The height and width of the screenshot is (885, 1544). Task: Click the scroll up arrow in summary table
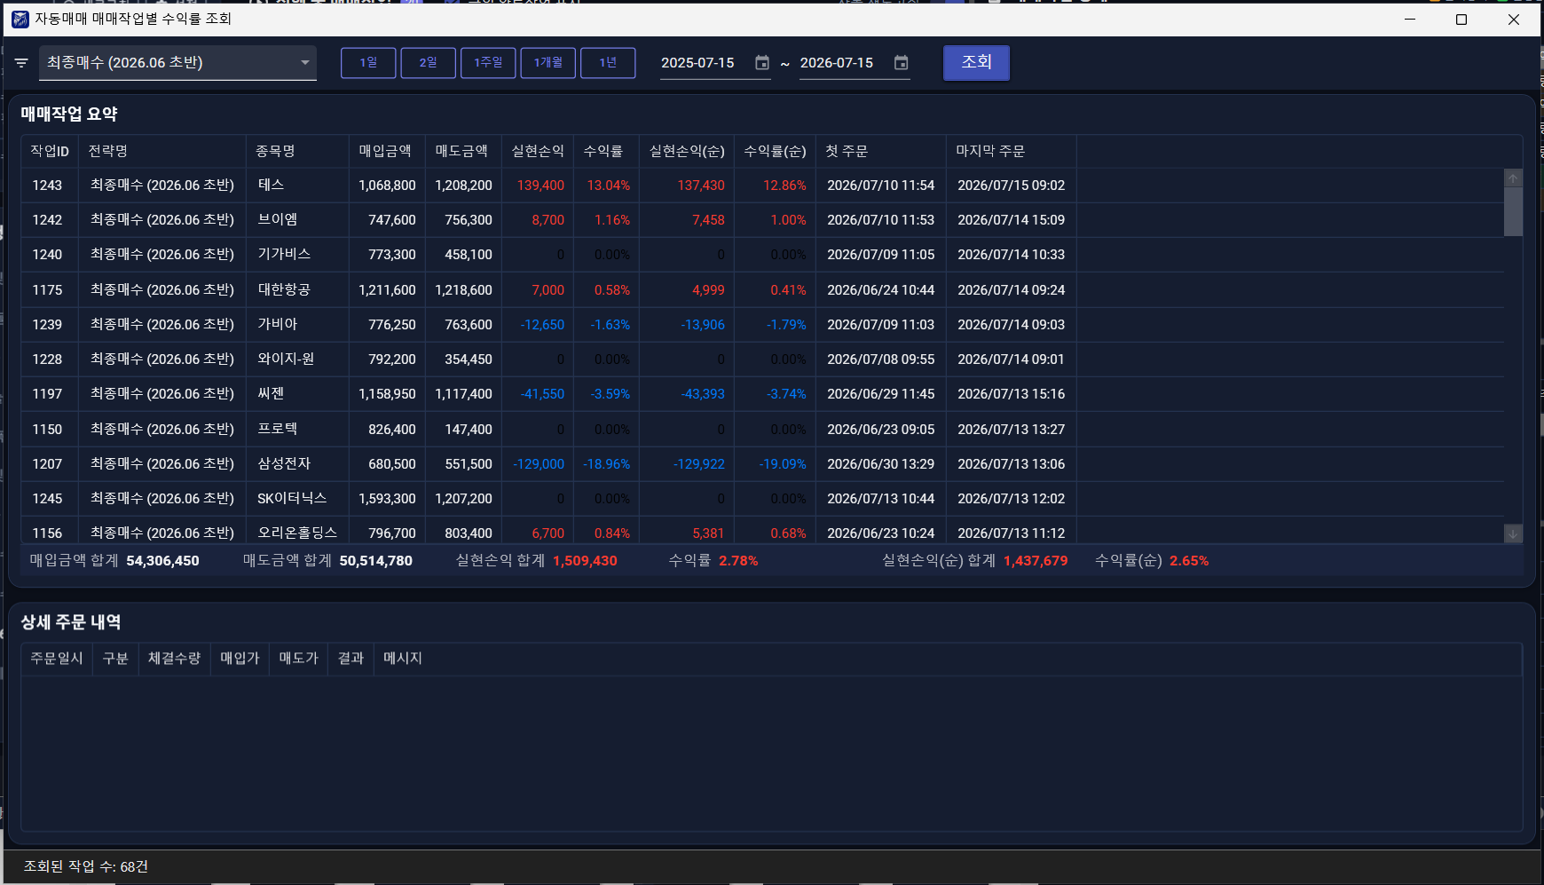tap(1513, 178)
